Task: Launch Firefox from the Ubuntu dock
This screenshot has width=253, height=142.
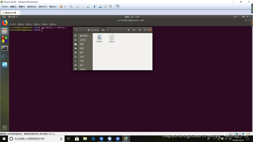Action: (x=5, y=23)
